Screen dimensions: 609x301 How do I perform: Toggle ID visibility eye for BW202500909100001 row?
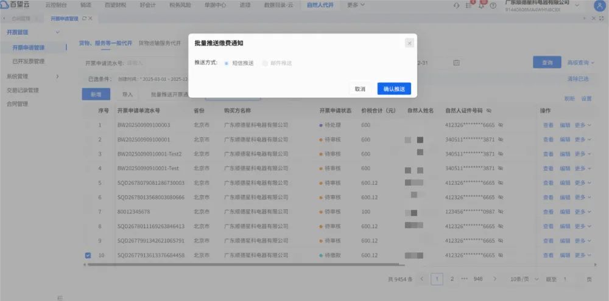(501, 139)
